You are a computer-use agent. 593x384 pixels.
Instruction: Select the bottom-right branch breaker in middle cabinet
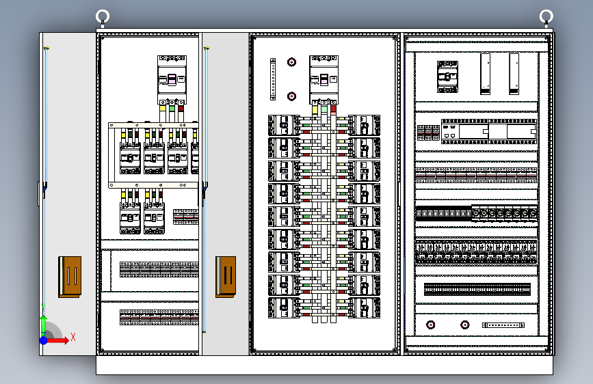364,307
